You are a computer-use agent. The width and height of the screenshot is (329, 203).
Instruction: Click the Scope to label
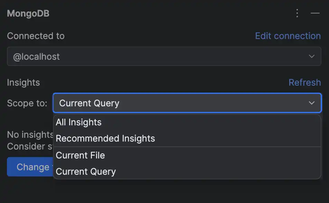click(27, 103)
